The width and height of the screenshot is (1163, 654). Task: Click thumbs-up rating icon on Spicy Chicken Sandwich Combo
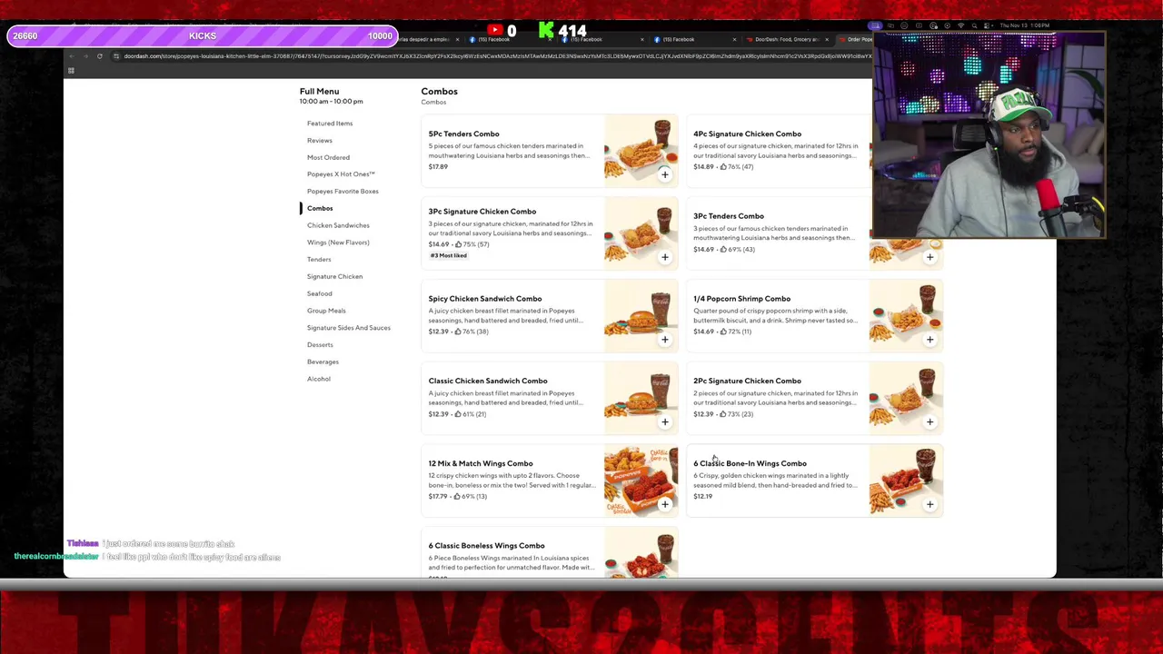click(x=458, y=332)
